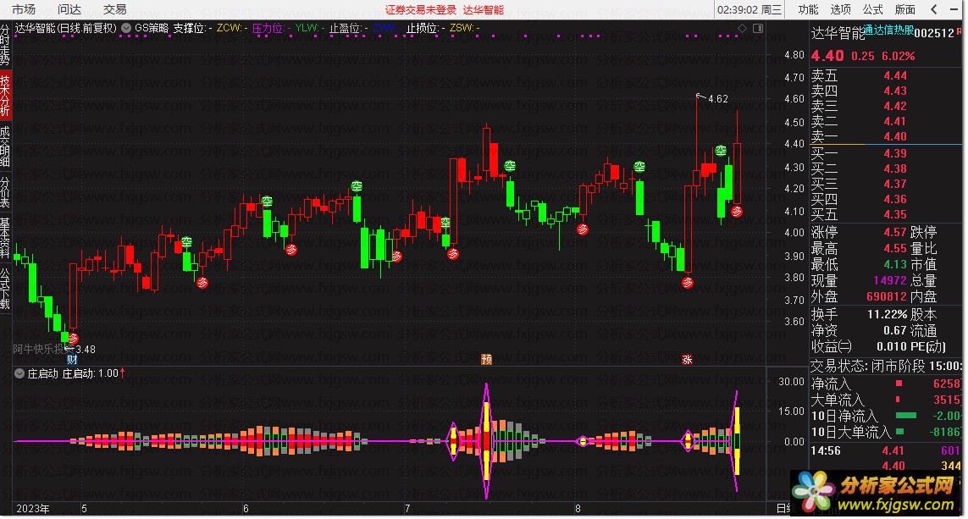Screen dimensions: 968x519
Task: Open the 功能 menu
Action: point(807,9)
